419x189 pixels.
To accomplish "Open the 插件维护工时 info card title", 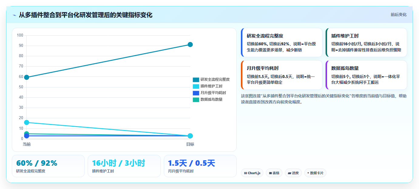I will [x=345, y=36].
